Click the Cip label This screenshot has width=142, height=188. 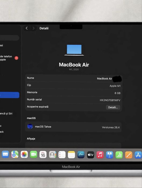click(x=29, y=85)
